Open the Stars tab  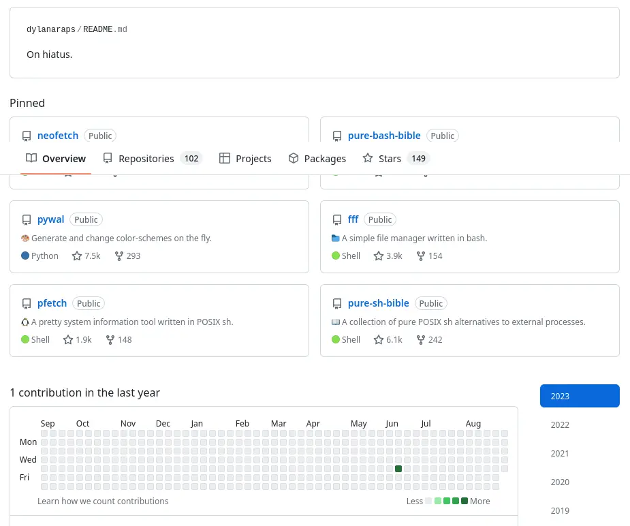(x=396, y=159)
